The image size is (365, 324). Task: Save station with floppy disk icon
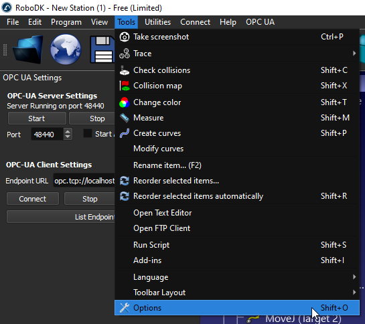click(102, 50)
